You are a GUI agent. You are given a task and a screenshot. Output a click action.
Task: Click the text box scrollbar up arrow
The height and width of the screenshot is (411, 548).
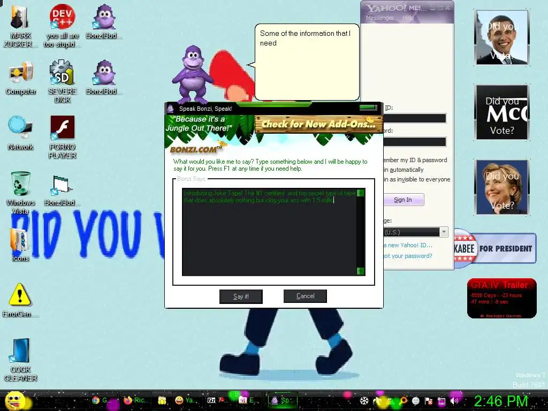pyautogui.click(x=361, y=193)
